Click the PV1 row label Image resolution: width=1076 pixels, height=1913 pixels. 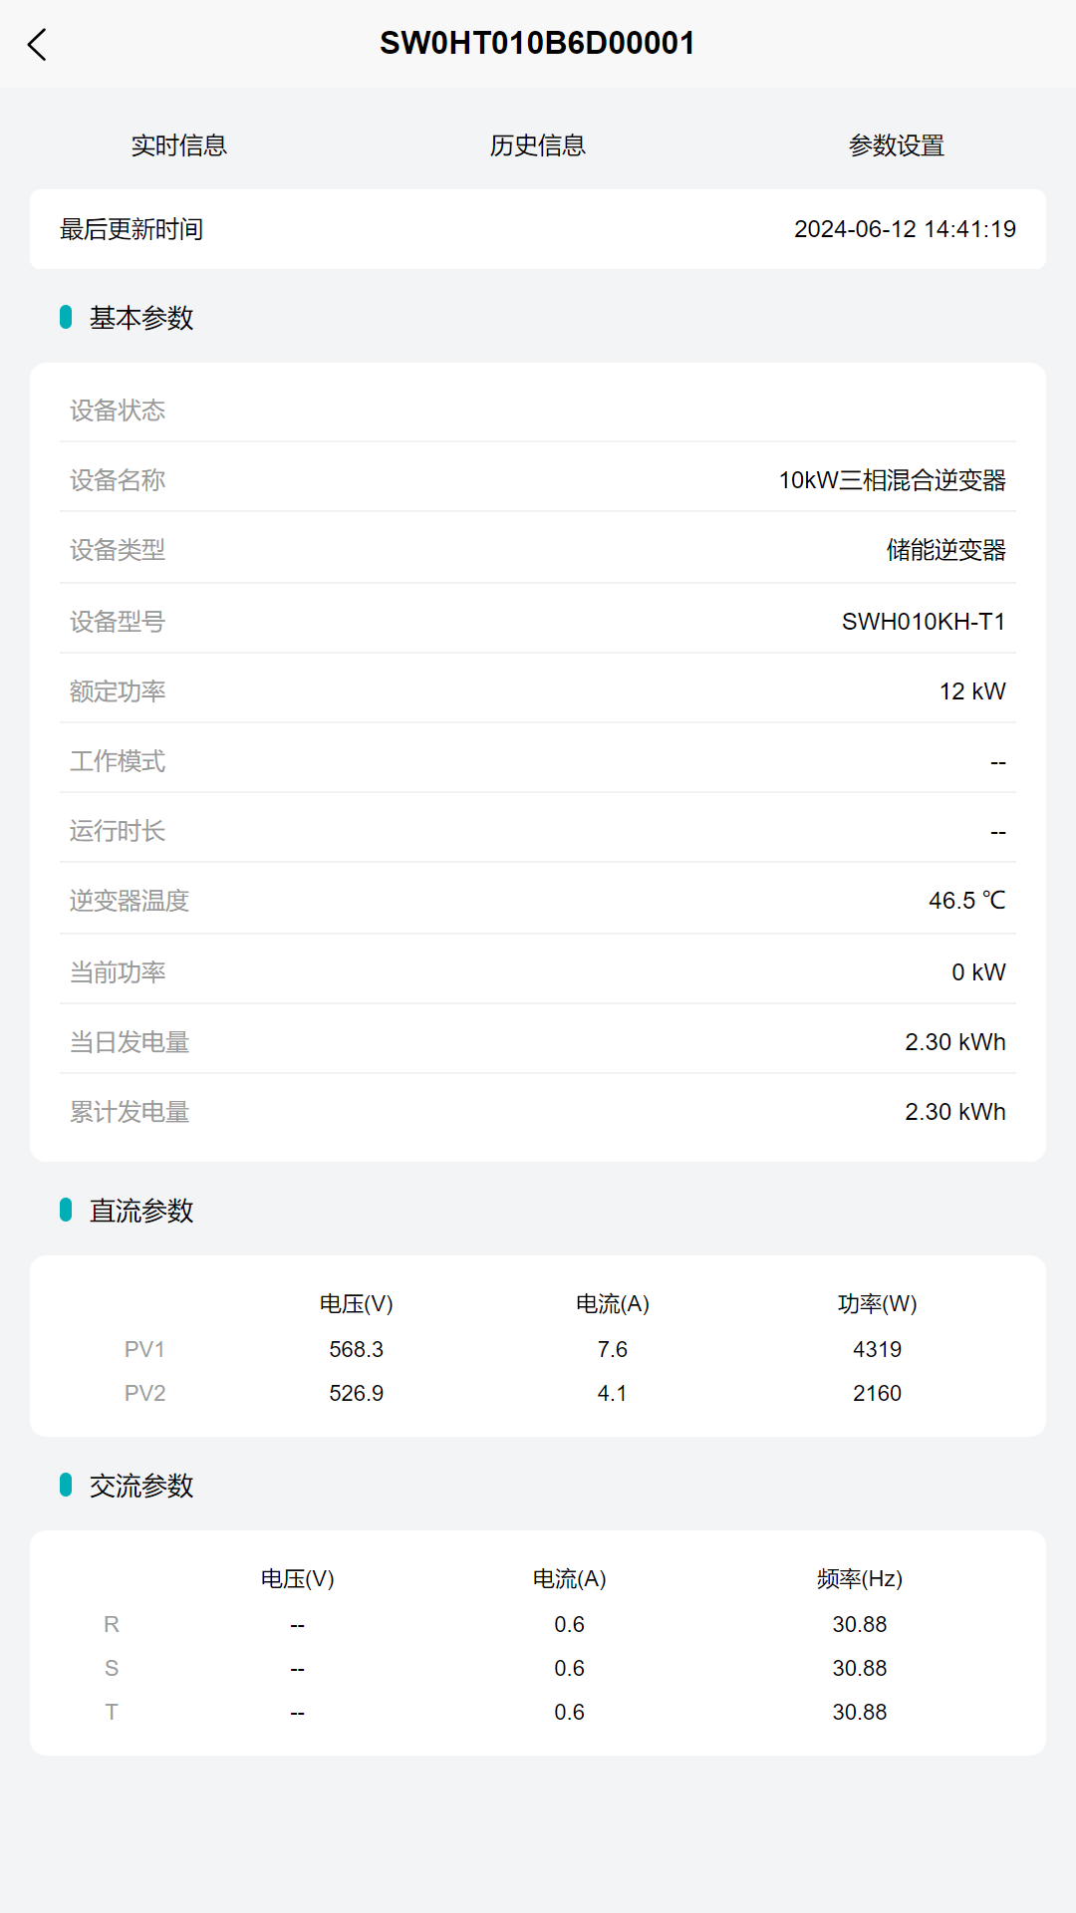click(x=144, y=1349)
